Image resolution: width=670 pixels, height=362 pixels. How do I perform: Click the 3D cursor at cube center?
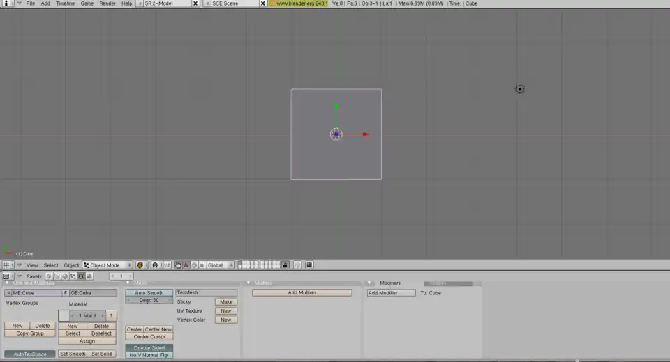point(336,134)
